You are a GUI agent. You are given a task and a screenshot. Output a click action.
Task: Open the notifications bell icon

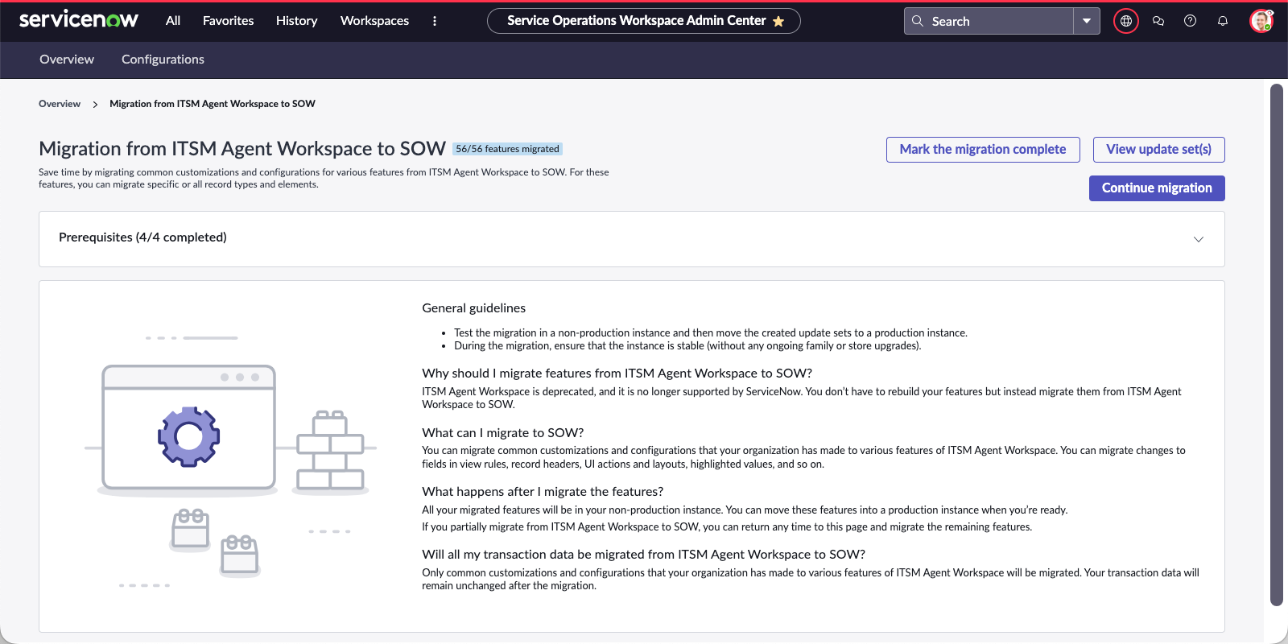click(x=1222, y=21)
